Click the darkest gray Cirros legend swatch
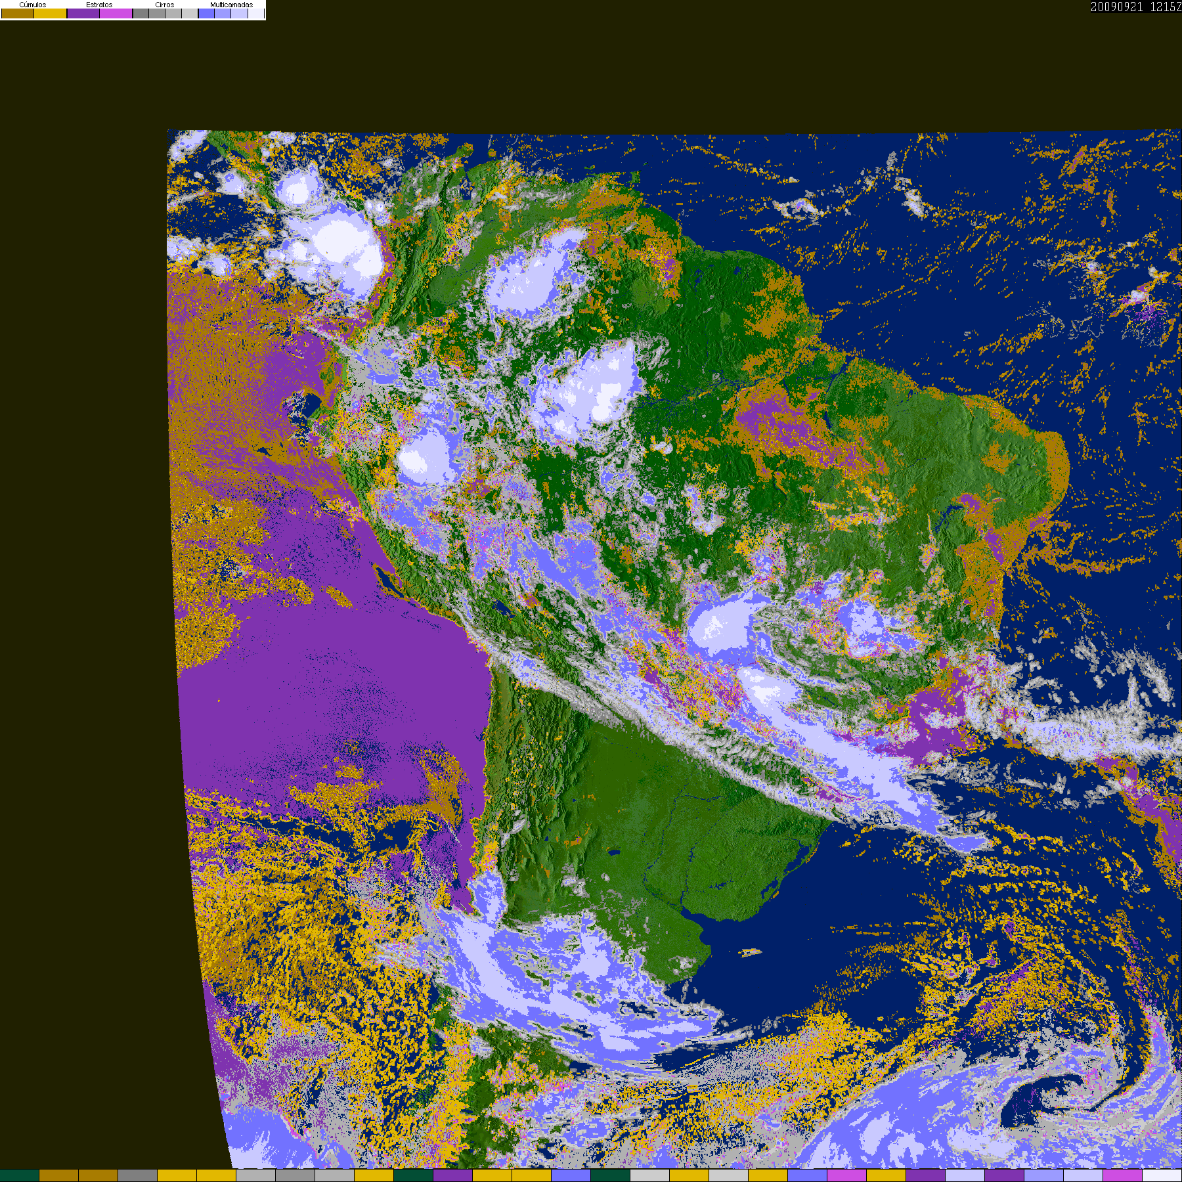This screenshot has height=1182, width=1182. pos(141,14)
